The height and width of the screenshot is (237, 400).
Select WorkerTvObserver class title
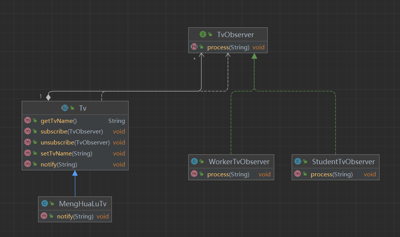(239, 162)
